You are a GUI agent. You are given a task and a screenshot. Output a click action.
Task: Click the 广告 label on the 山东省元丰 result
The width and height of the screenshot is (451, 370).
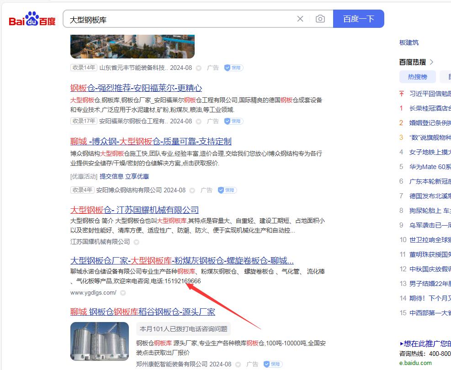213,68
